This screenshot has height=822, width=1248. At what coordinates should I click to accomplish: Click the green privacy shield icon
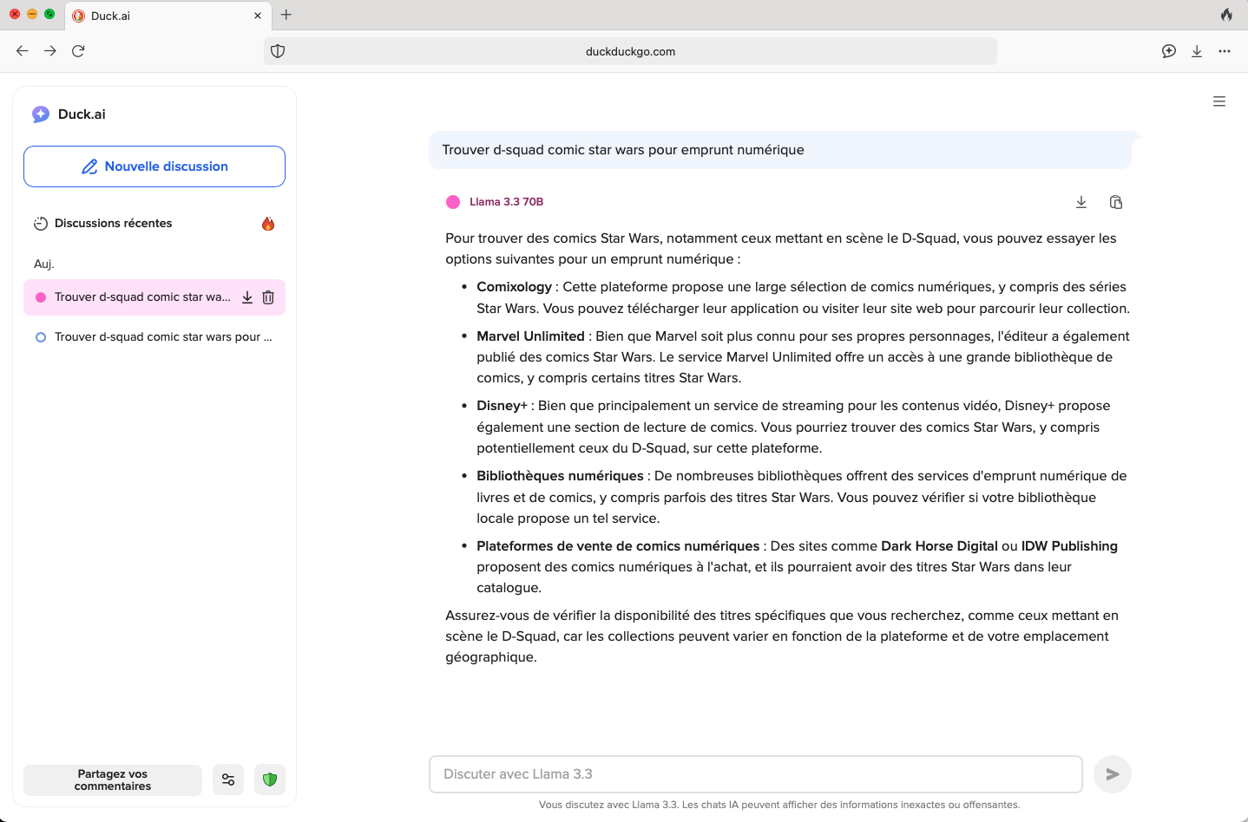click(x=270, y=780)
